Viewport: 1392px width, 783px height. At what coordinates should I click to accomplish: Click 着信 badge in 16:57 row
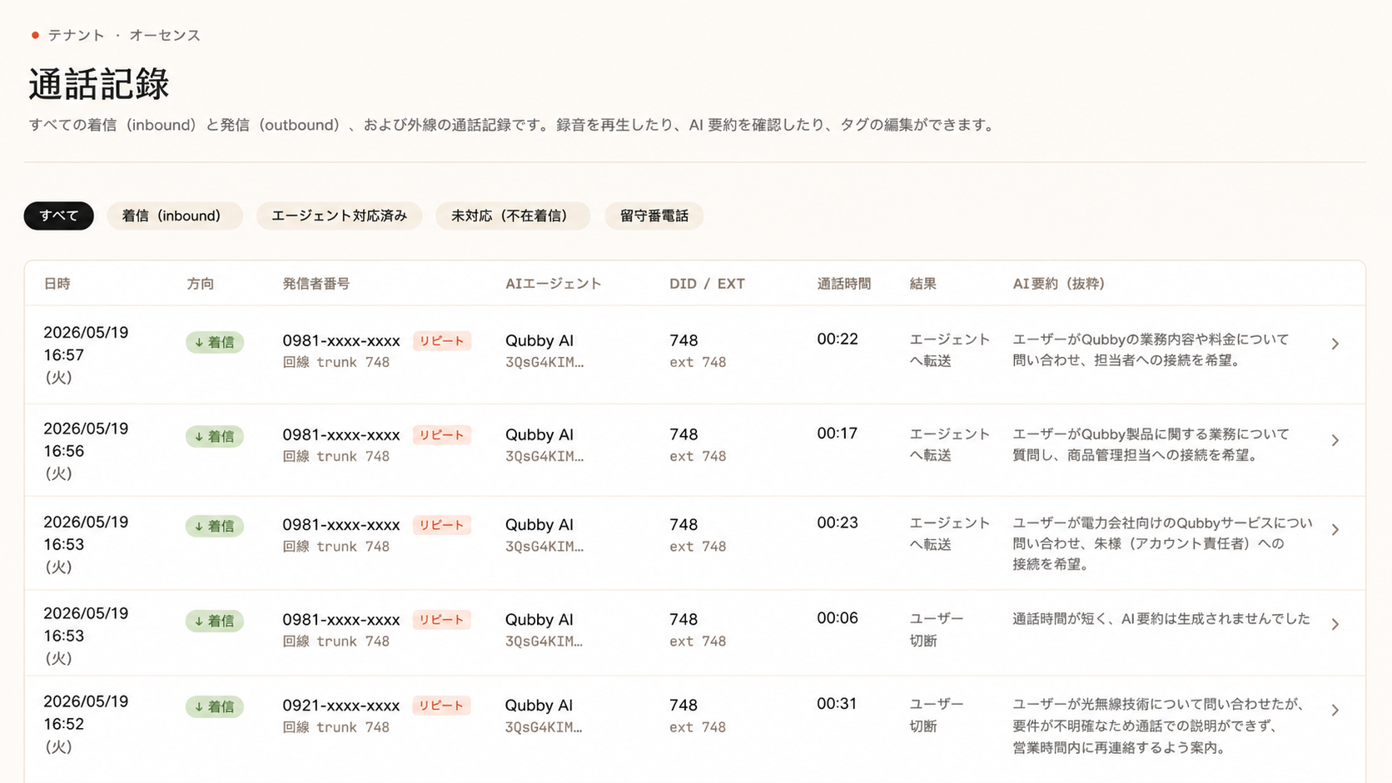[x=215, y=342]
